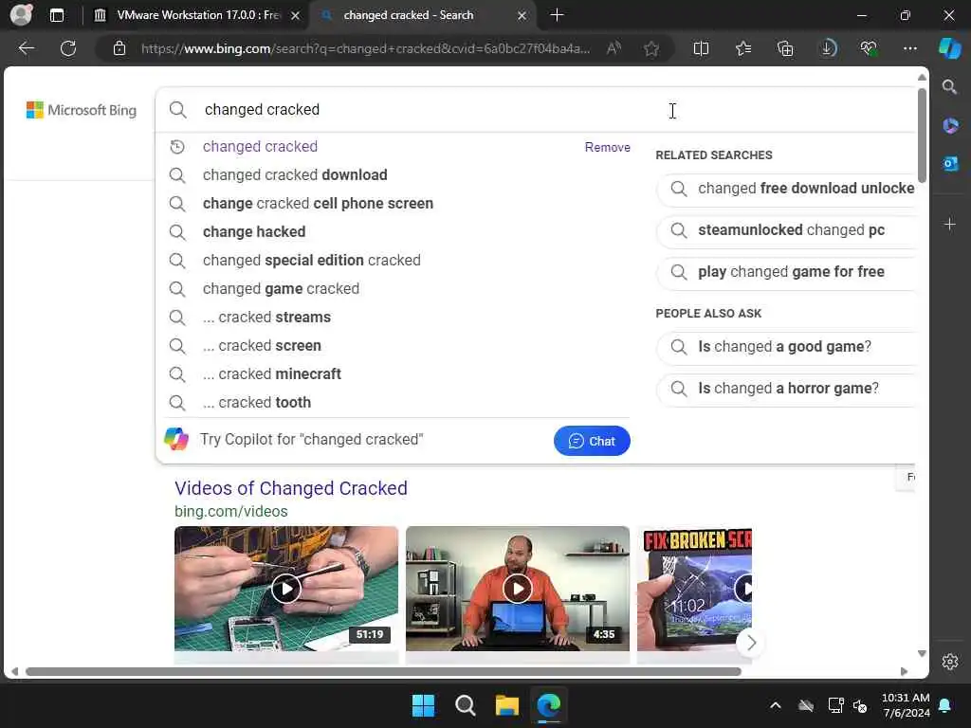Select suggestion cracked screen
The width and height of the screenshot is (971, 728).
[x=262, y=346]
